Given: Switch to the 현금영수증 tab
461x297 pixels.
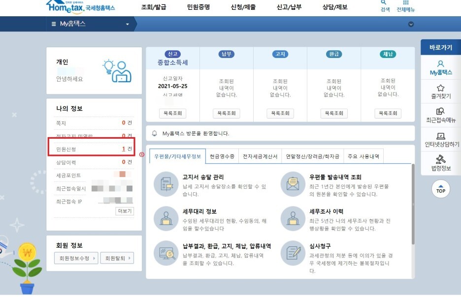Looking at the screenshot, I should (222, 156).
